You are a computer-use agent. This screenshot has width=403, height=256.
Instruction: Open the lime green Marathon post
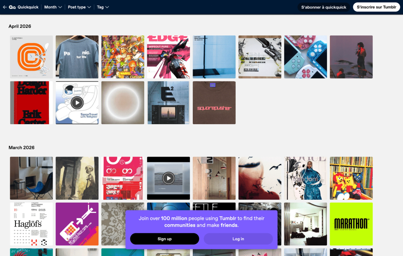[351, 224]
